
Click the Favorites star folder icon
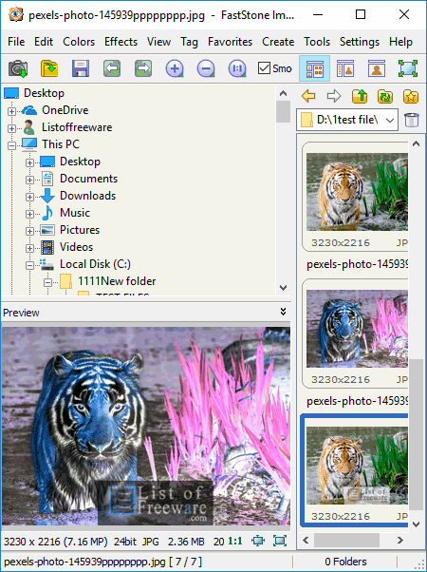tap(411, 96)
